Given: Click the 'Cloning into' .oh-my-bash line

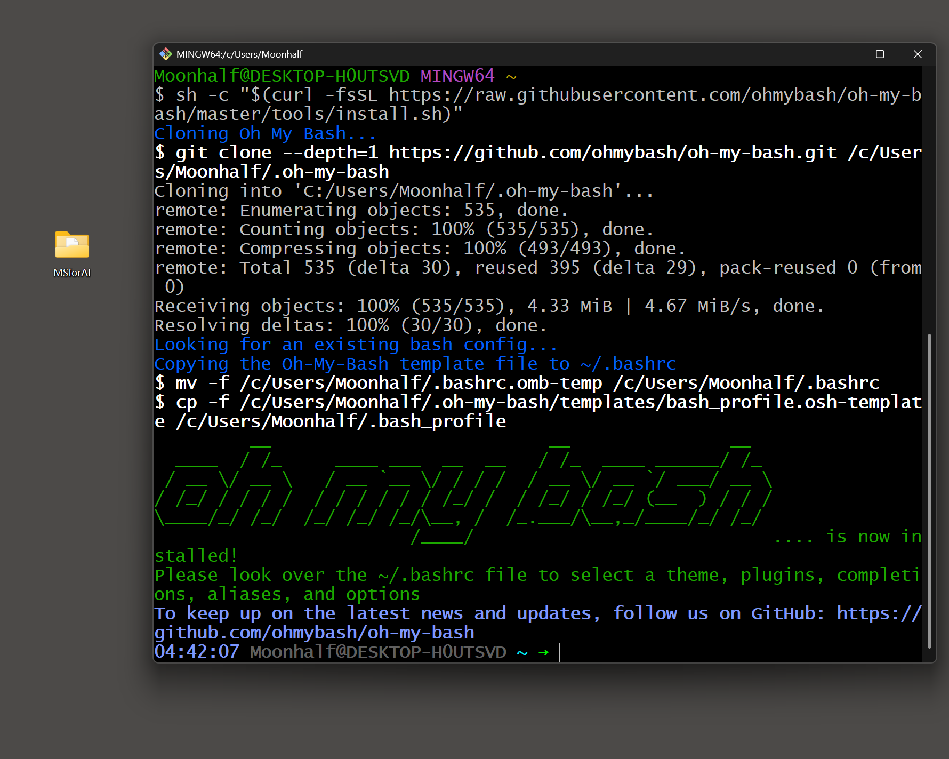Looking at the screenshot, I should (404, 191).
